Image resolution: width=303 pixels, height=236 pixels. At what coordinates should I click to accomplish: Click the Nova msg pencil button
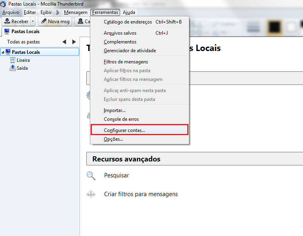coord(55,21)
